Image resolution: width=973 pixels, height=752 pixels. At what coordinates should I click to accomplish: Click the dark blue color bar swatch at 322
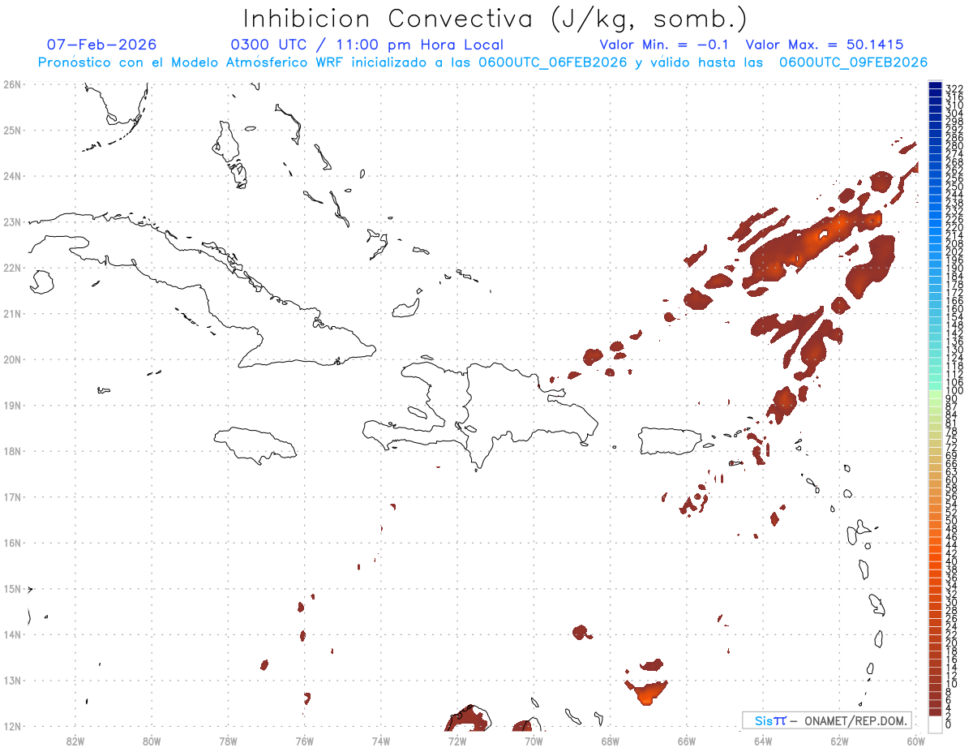click(x=935, y=86)
